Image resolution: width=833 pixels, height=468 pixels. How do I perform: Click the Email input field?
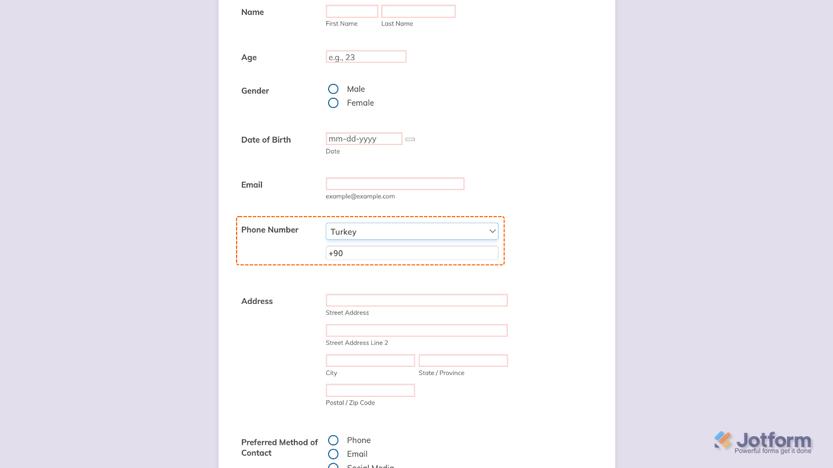click(395, 183)
